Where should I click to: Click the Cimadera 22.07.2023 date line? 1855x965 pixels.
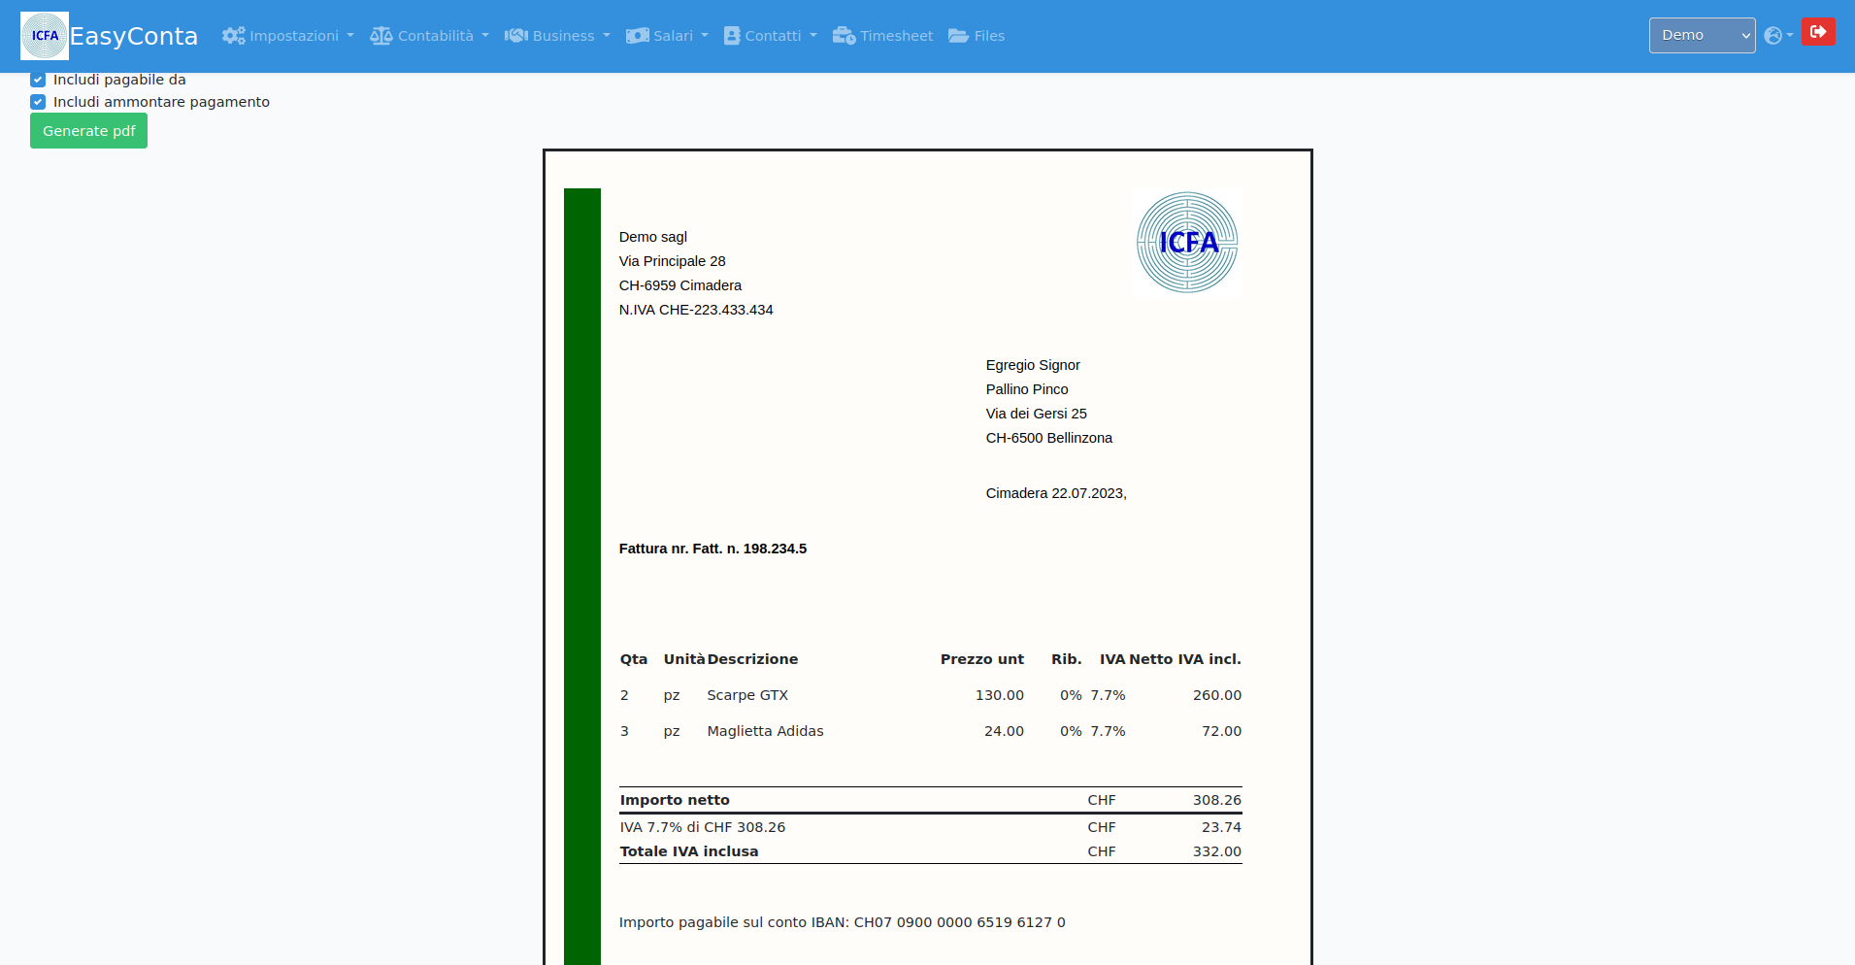pyautogui.click(x=1056, y=493)
